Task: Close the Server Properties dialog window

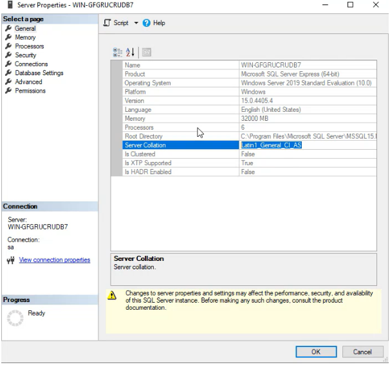Action: (x=376, y=4)
